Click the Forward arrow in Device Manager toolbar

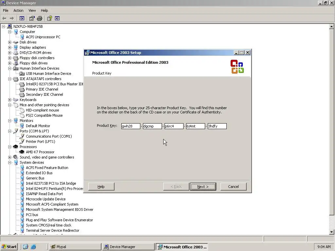click(x=12, y=18)
